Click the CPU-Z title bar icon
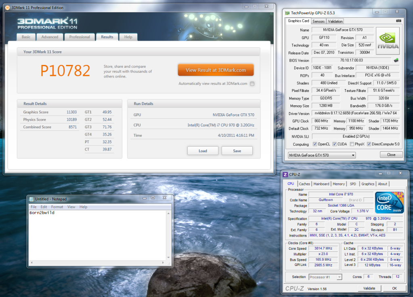The width and height of the screenshot is (413, 297). click(x=285, y=175)
